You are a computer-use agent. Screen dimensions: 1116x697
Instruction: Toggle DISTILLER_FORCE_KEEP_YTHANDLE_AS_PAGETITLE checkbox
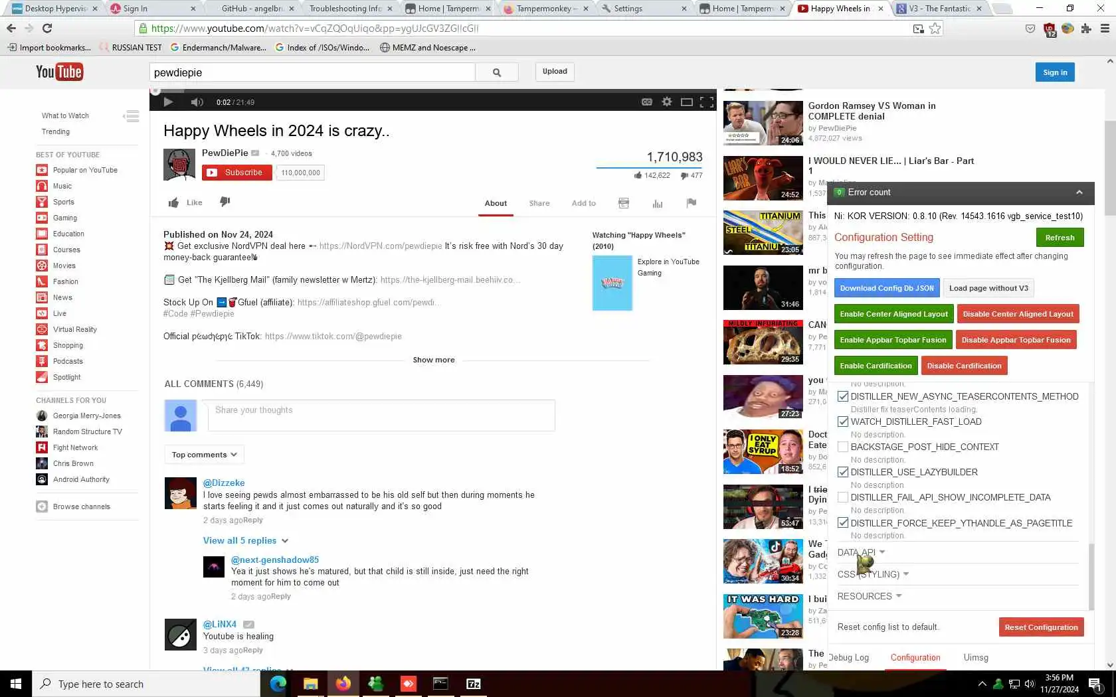[x=843, y=523]
